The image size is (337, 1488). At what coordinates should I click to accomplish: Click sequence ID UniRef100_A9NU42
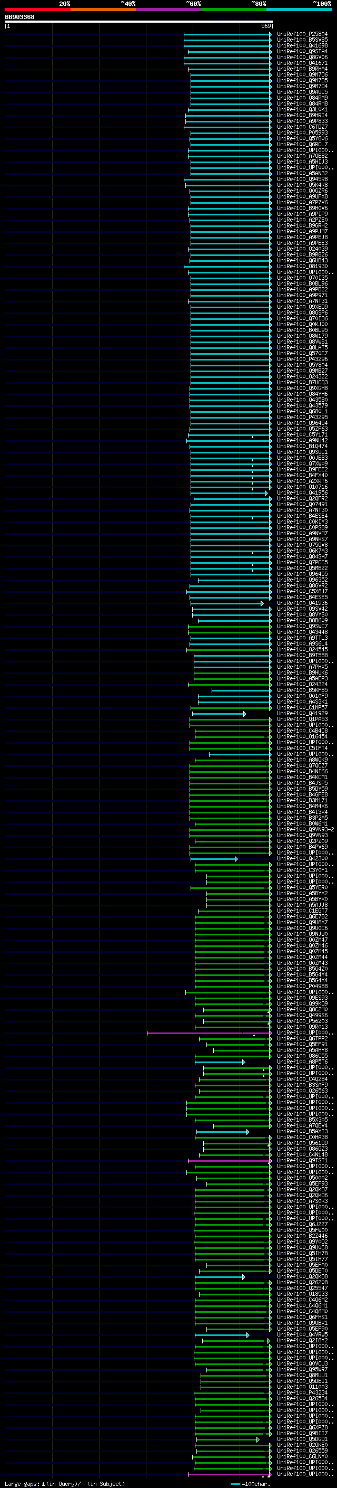pyautogui.click(x=302, y=440)
